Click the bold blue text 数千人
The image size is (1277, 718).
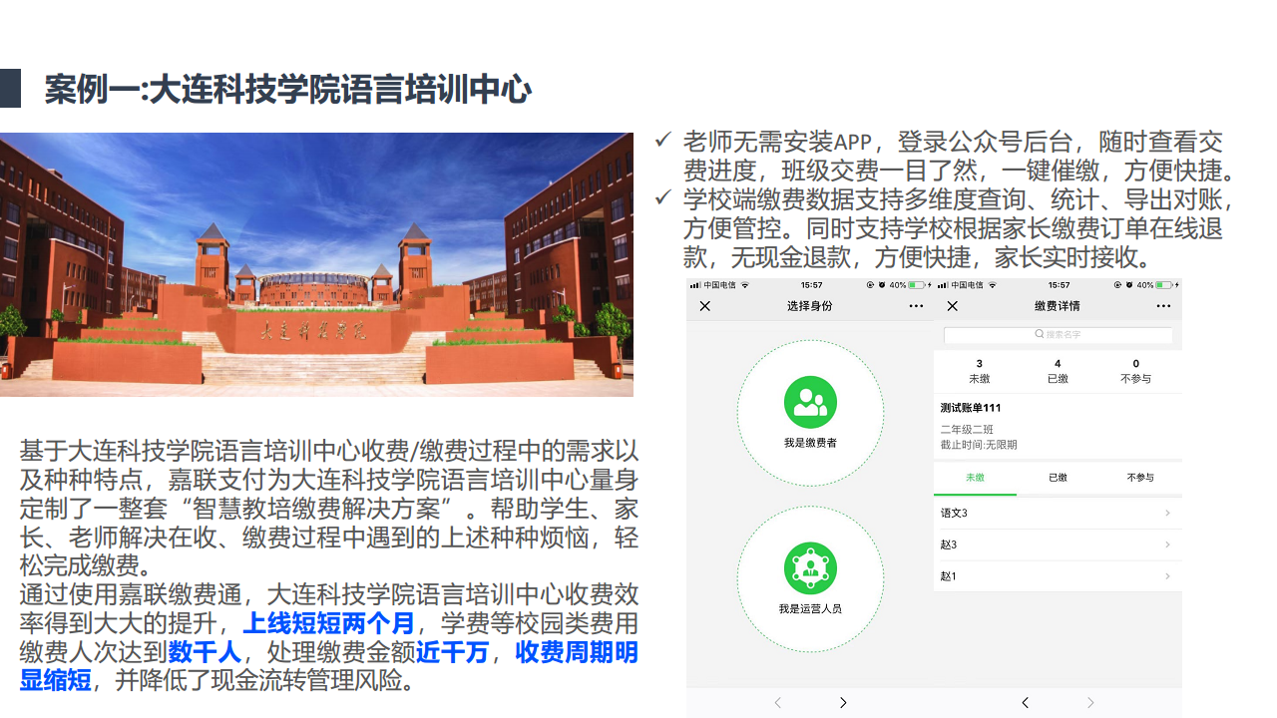coord(205,652)
